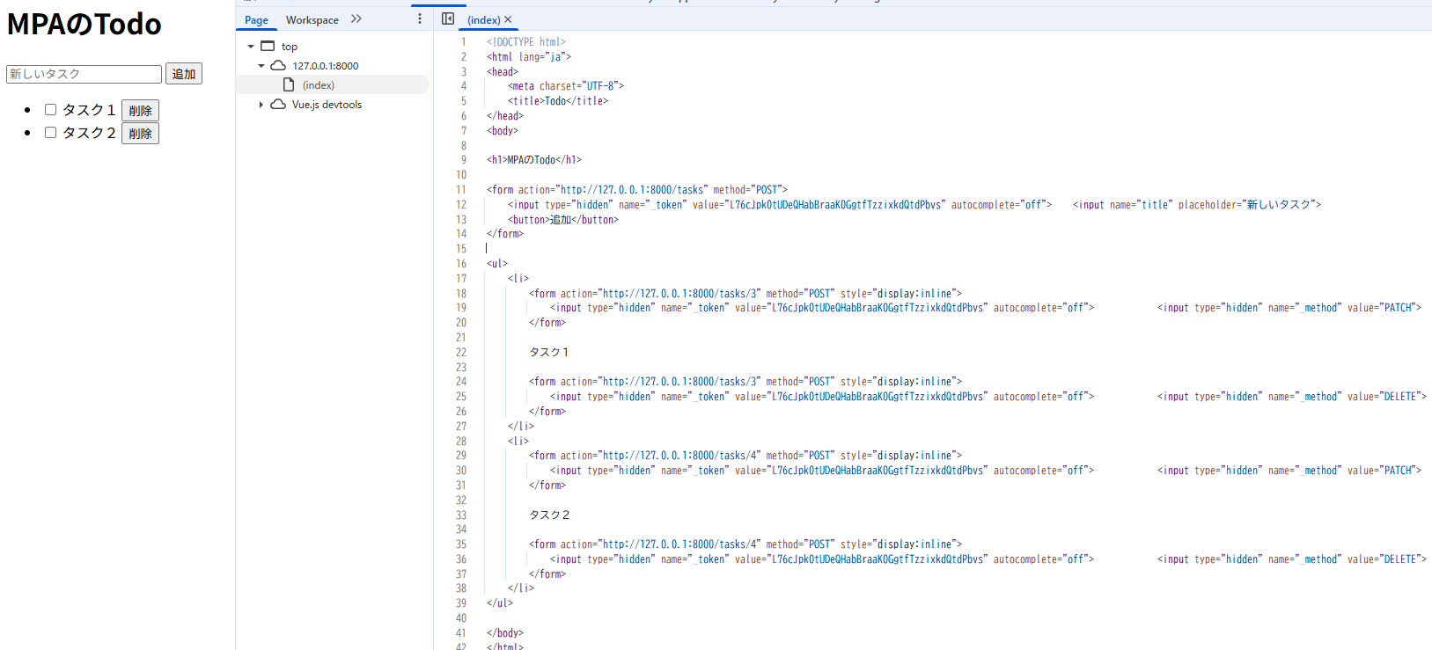This screenshot has width=1432, height=650.
Task: Delete タスク１ with its 削除 button
Action: (140, 111)
